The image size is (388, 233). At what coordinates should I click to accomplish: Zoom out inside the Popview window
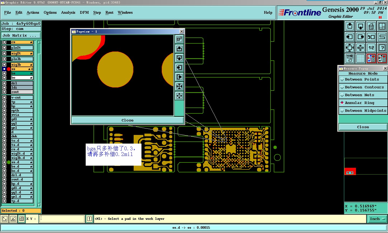tap(179, 96)
